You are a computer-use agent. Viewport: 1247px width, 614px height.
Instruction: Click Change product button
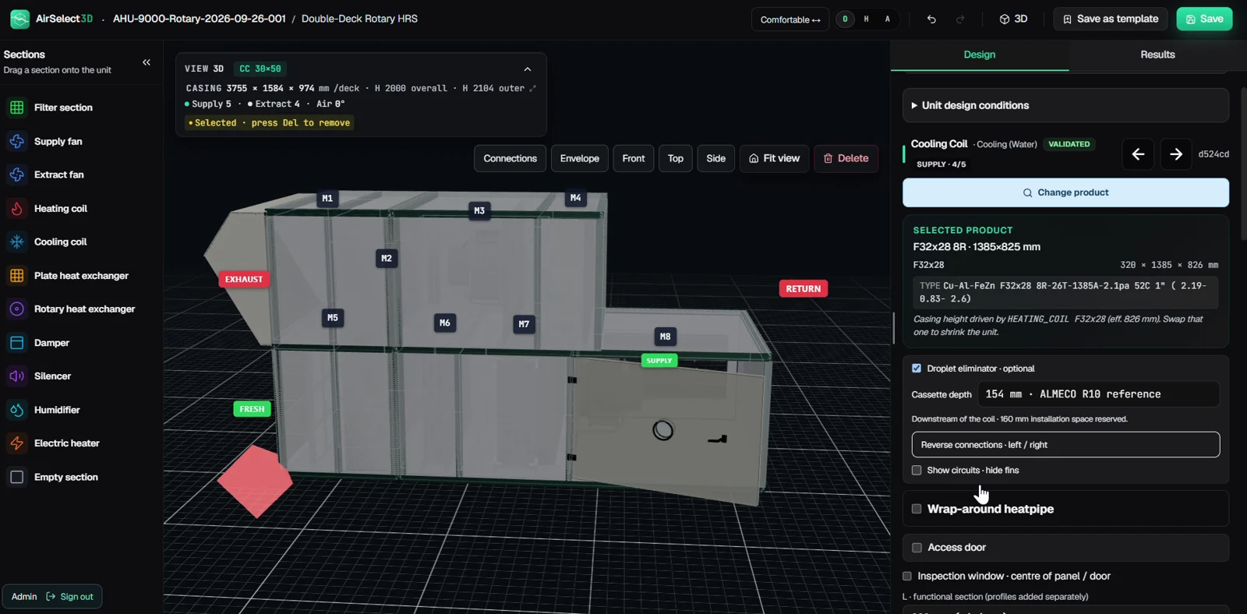[x=1065, y=192]
